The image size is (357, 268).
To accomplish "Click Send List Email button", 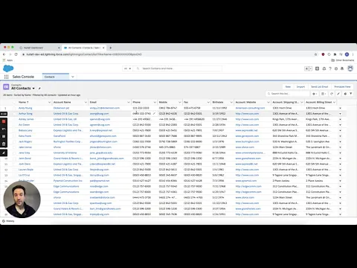I will 319,87.
